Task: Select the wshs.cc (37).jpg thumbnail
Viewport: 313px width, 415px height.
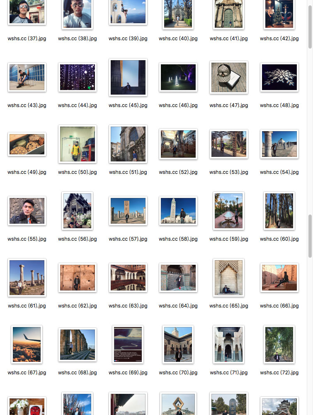Action: click(27, 12)
